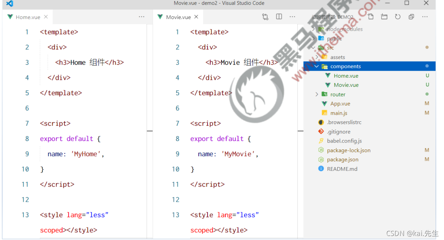Screen dimensions: 444x240
Task: Open Movie.vue in the explorer tree
Action: [346, 85]
